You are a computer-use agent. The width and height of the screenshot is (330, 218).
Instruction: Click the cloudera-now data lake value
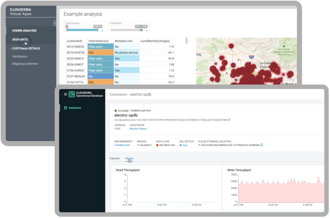167,145
